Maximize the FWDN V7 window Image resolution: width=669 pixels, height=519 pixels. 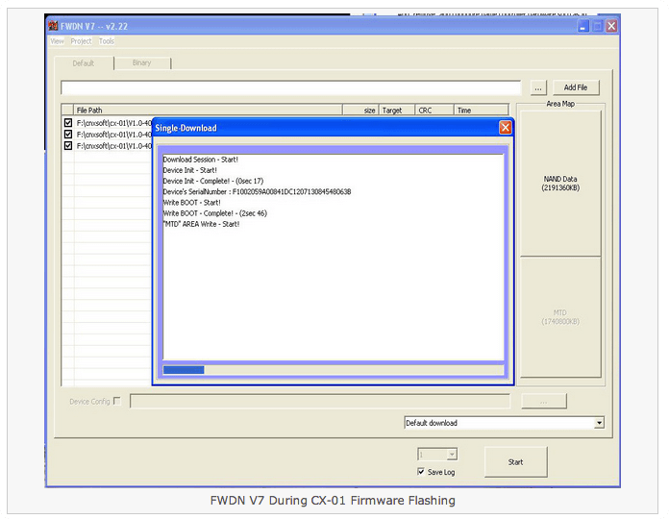(x=597, y=27)
